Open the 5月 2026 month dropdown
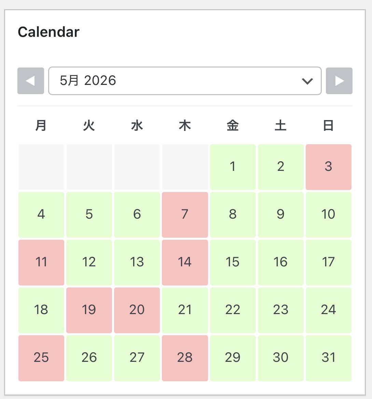 (x=185, y=81)
